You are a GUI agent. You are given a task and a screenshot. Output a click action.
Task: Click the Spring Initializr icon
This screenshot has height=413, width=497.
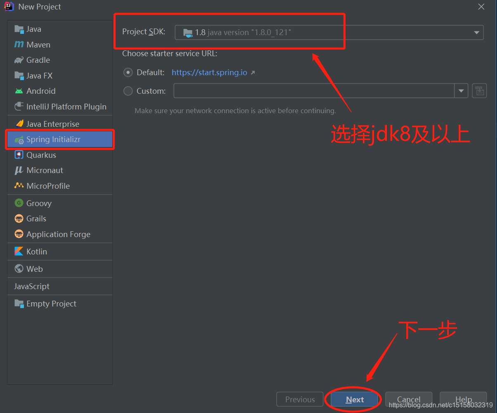19,140
